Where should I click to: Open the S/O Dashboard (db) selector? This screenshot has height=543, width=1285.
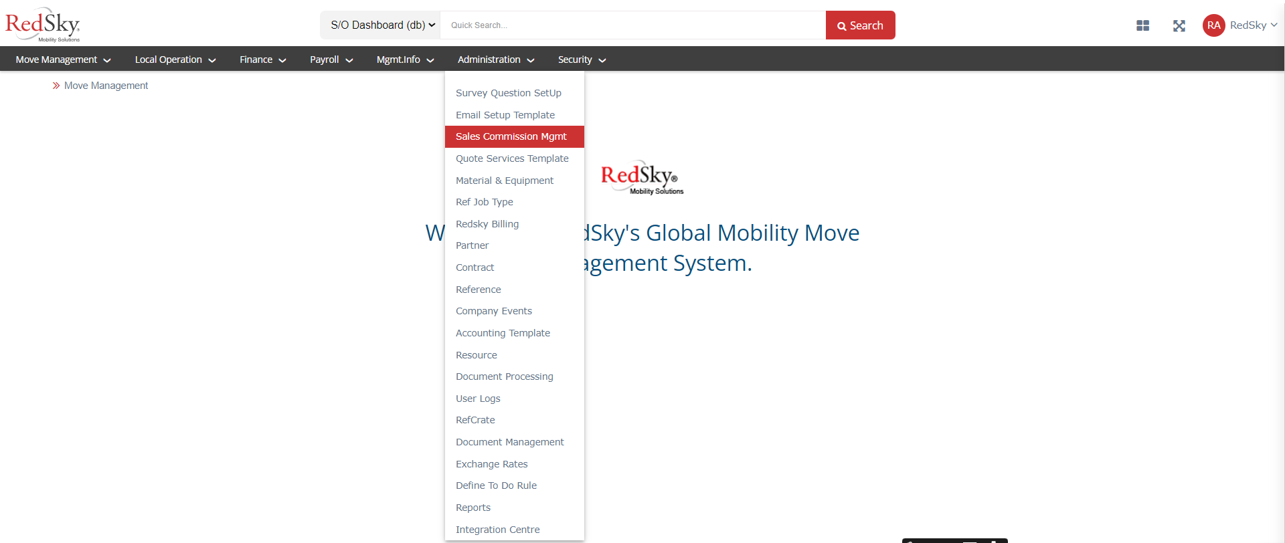click(x=380, y=25)
